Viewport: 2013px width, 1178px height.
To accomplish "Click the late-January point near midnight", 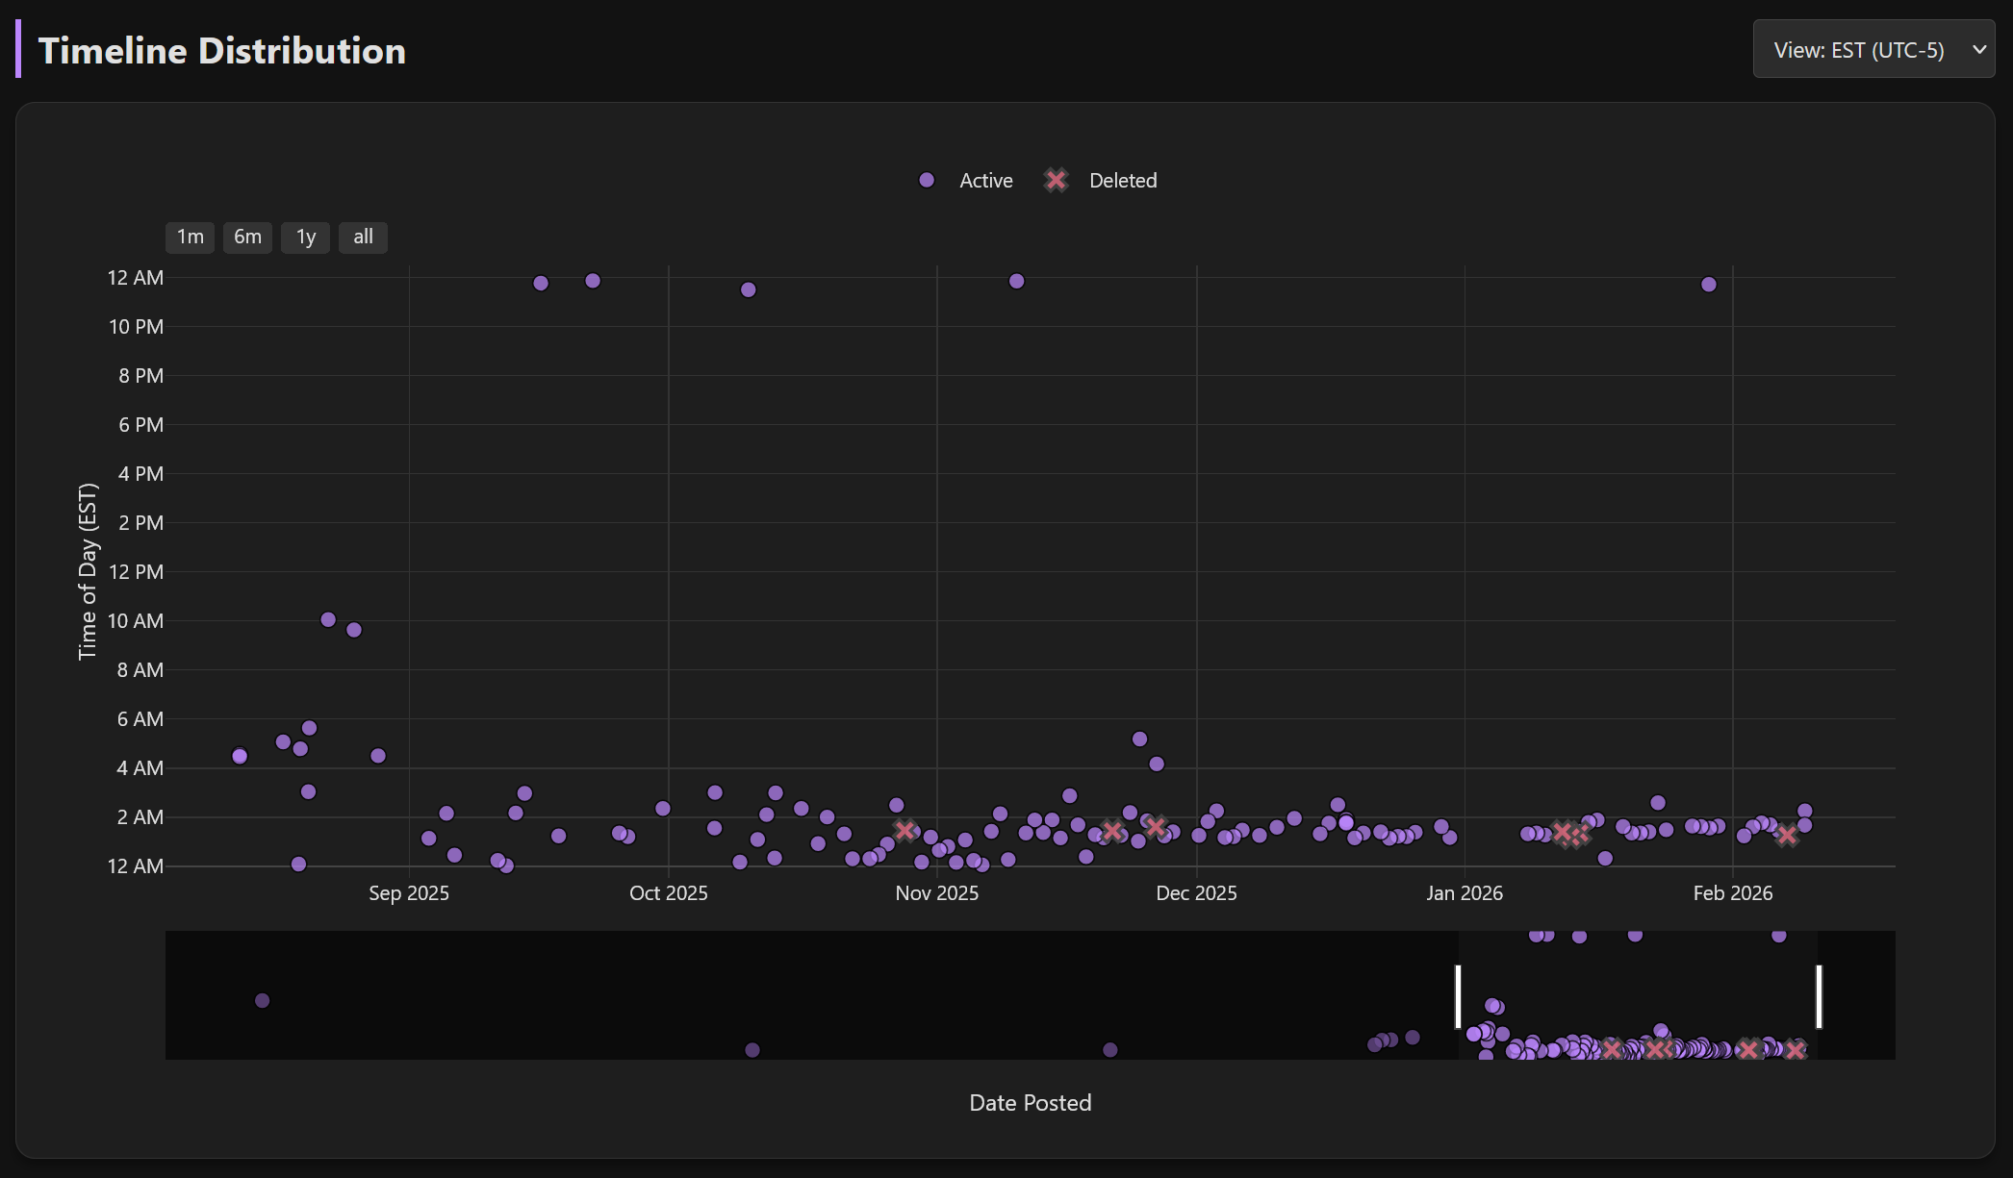I will pos(1709,285).
